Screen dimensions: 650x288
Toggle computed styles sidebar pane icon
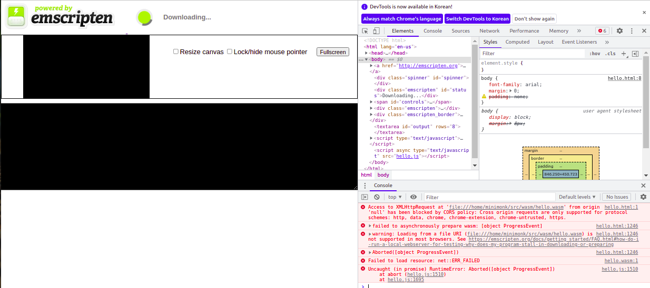(635, 54)
